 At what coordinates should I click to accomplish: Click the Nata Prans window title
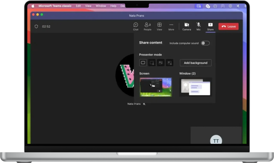[137, 16]
